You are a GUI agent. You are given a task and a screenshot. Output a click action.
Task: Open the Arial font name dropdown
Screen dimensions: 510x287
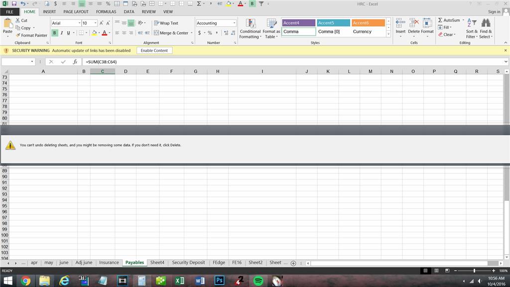[79, 23]
